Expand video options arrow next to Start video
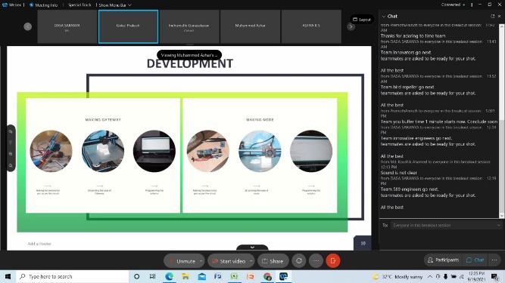Viewport: 505px width, 283px height. [x=251, y=261]
